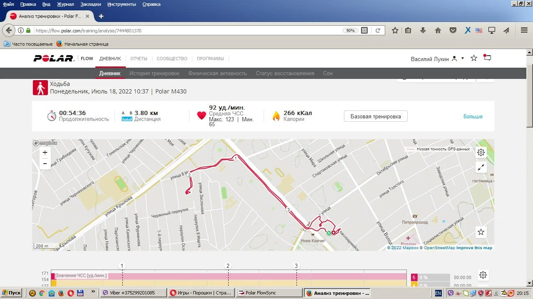Image resolution: width=533 pixels, height=299 pixels.
Task: Open the Правка menu
Action: [28, 4]
